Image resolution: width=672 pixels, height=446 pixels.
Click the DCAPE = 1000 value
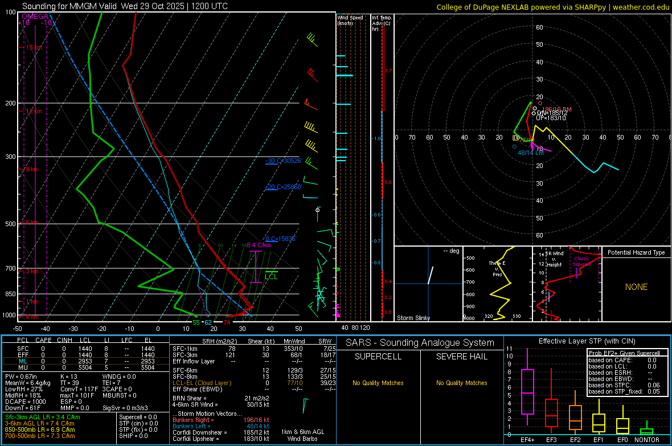pos(25,402)
